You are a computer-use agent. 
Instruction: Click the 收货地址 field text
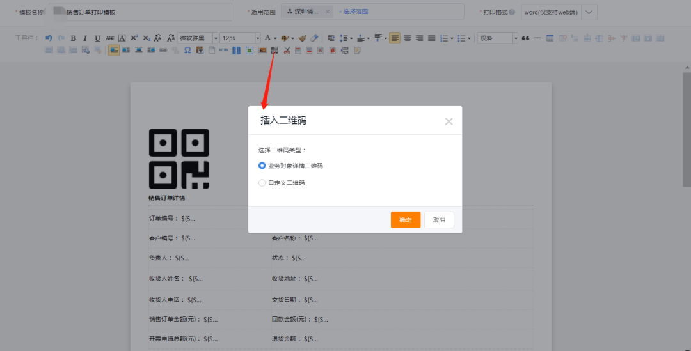click(294, 279)
